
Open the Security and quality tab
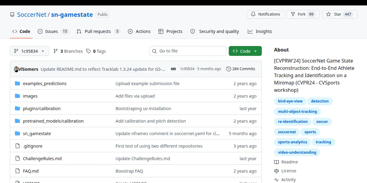pyautogui.click(x=215, y=31)
